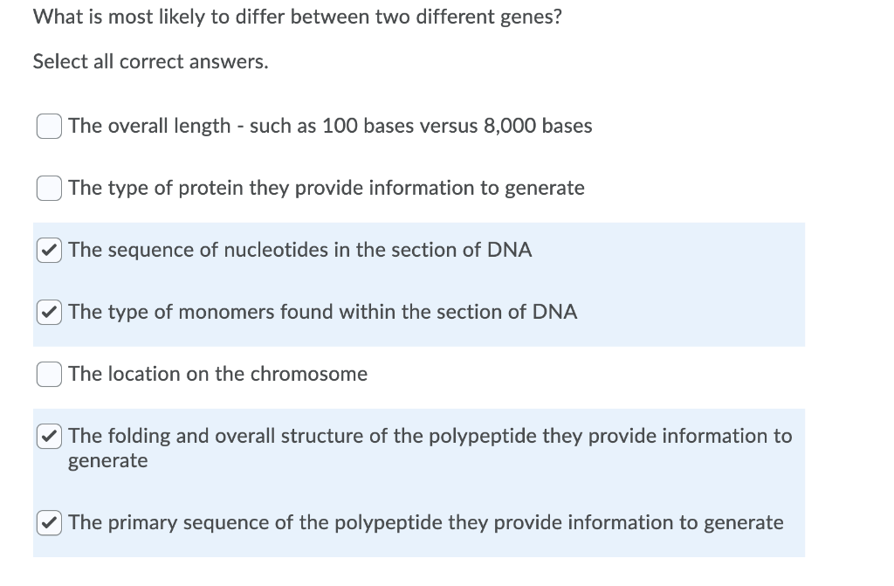Check the overall length option checkbox
Screen dimensions: 894x586
pos(49,126)
